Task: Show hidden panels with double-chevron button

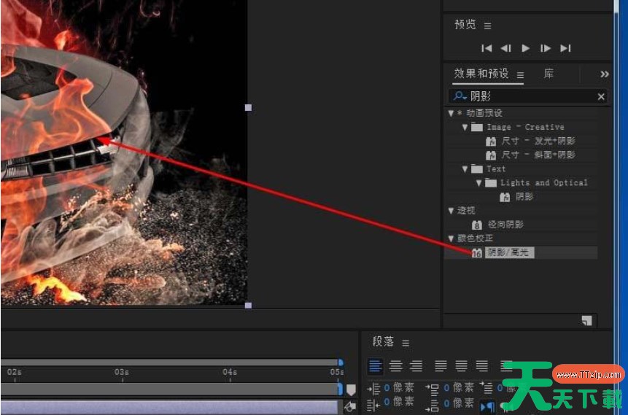Action: 604,74
